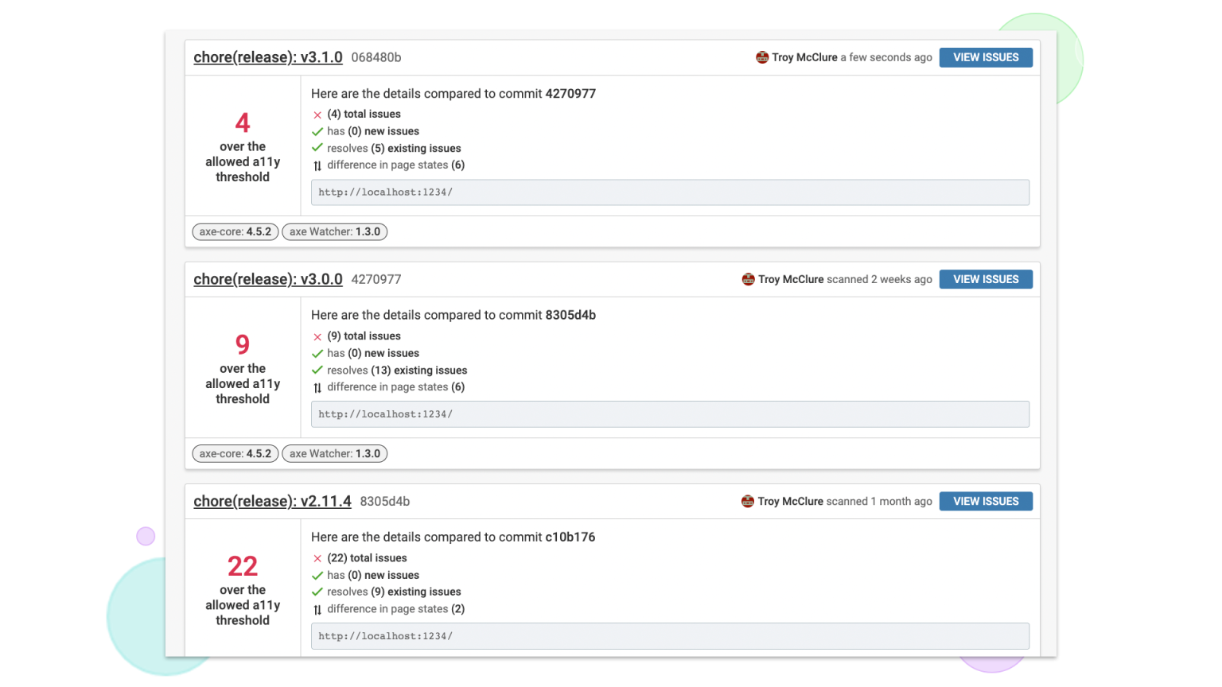1222x687 pixels.
Task: Click red X icon beside (4) total issues
Action: click(317, 114)
